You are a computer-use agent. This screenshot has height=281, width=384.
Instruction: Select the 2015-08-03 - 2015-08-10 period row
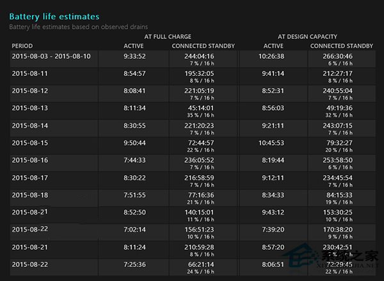(51, 56)
